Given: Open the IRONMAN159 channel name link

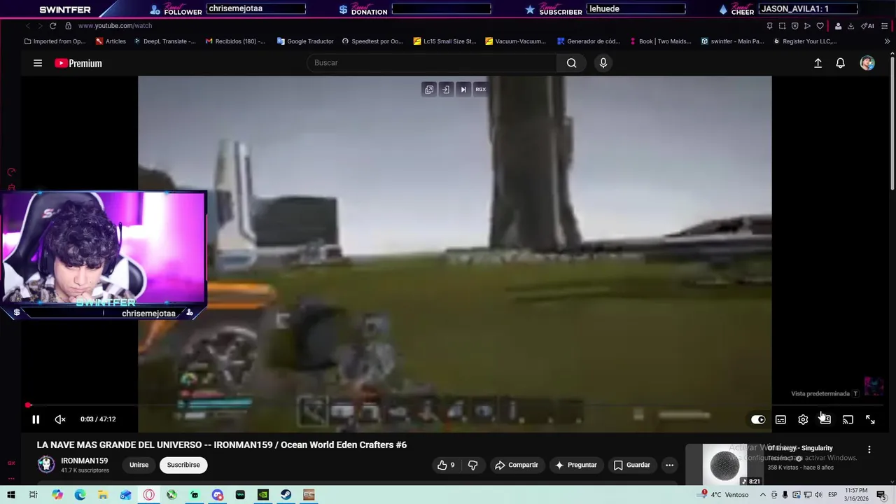Looking at the screenshot, I should pos(84,461).
